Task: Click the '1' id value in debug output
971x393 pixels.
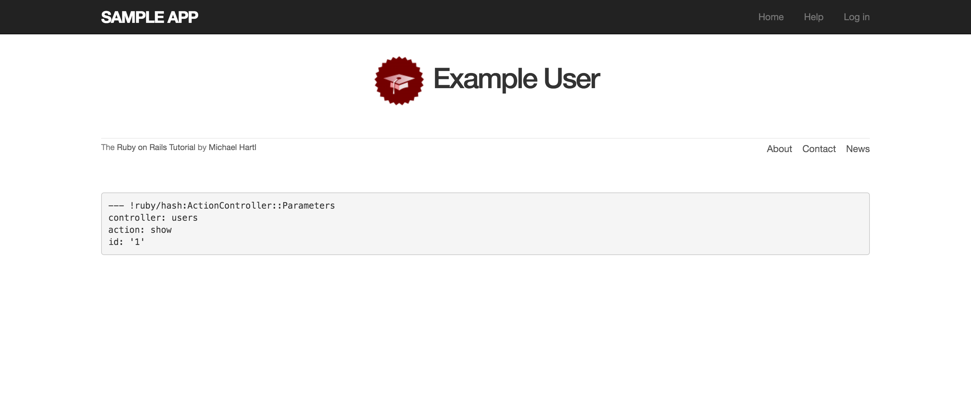Action: point(137,242)
